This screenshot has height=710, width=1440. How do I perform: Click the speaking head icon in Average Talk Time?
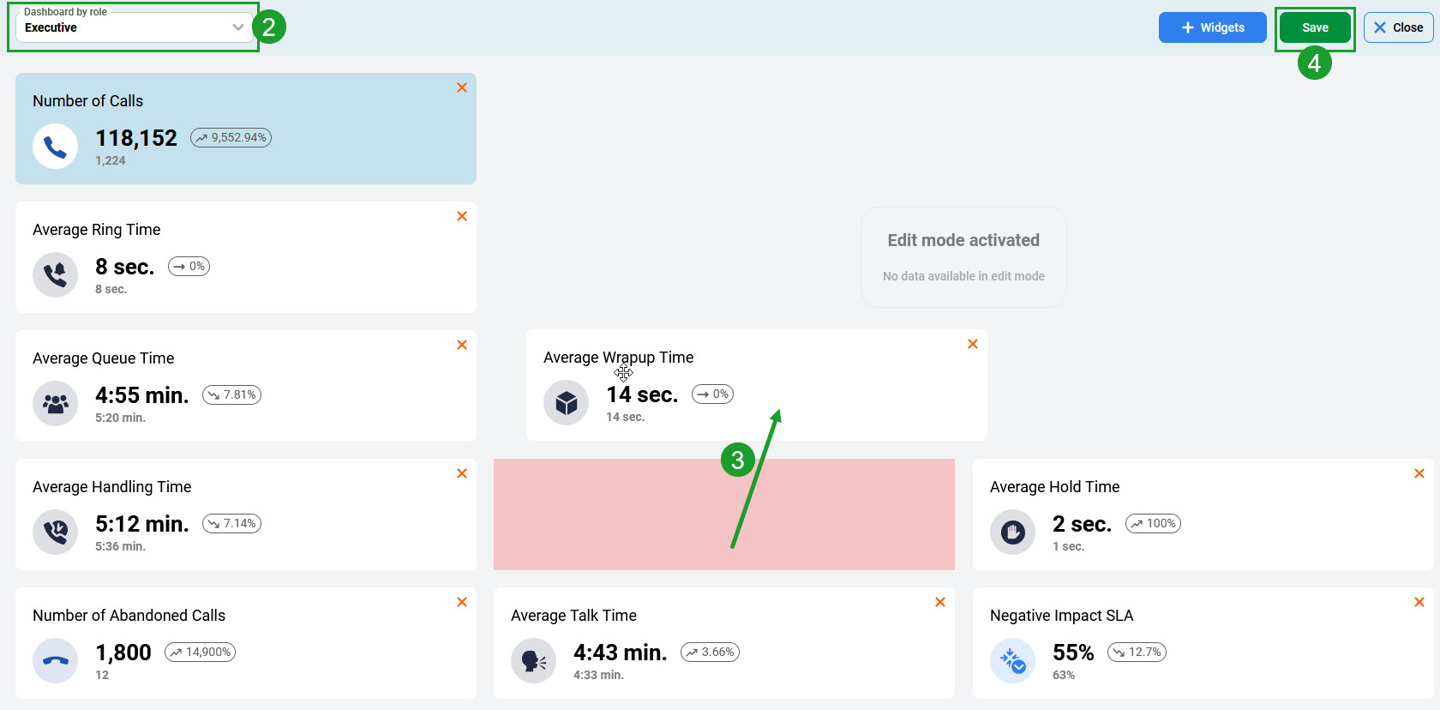point(533,661)
